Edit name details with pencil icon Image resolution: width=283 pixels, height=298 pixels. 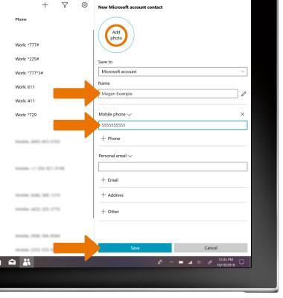point(244,94)
